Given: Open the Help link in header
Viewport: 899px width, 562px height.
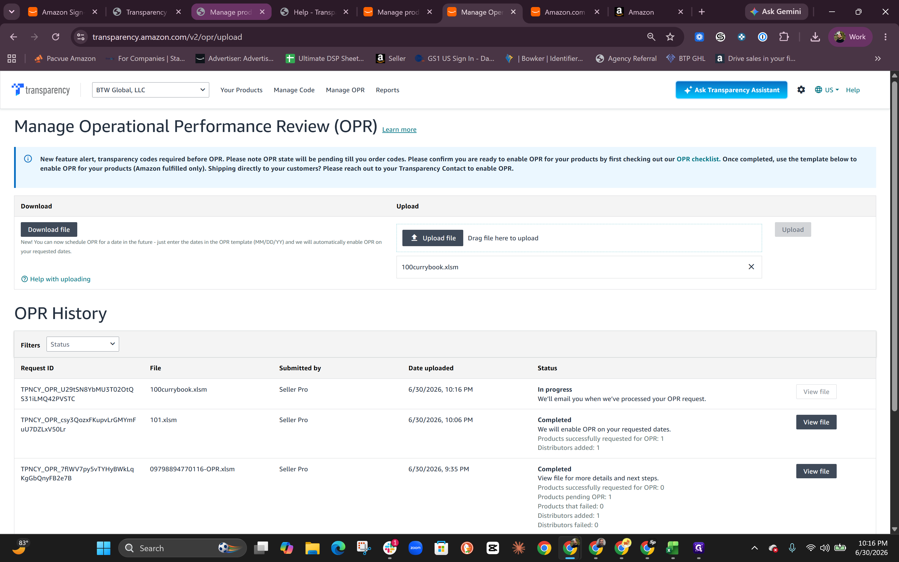Looking at the screenshot, I should tap(852, 90).
